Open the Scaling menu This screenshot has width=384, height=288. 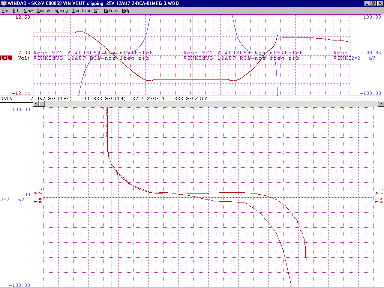[61, 10]
